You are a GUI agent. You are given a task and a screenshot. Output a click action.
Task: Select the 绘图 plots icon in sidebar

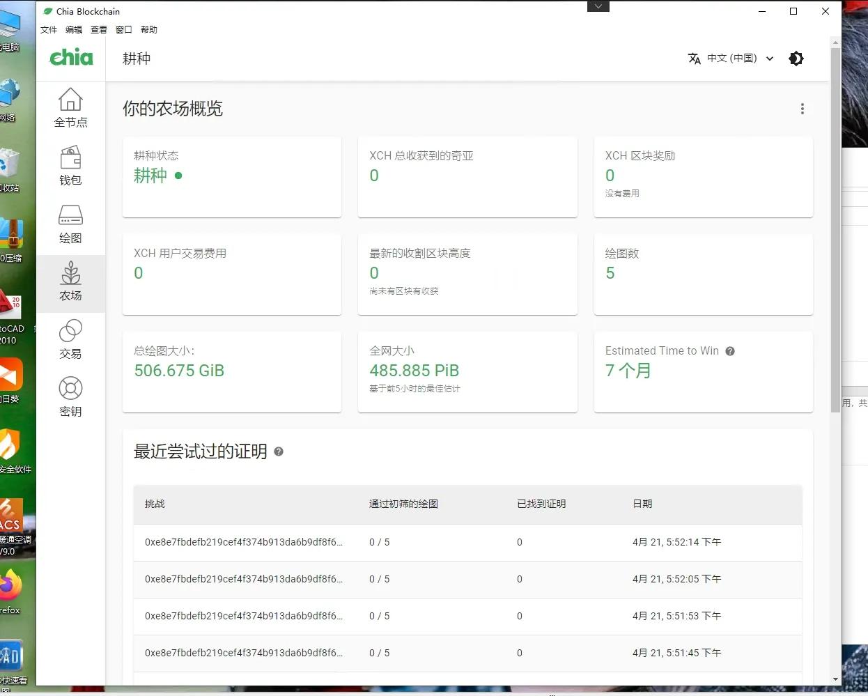[x=70, y=223]
